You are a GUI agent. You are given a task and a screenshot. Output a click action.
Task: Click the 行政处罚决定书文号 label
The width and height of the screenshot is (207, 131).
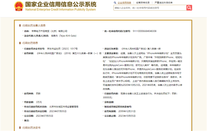34,49
